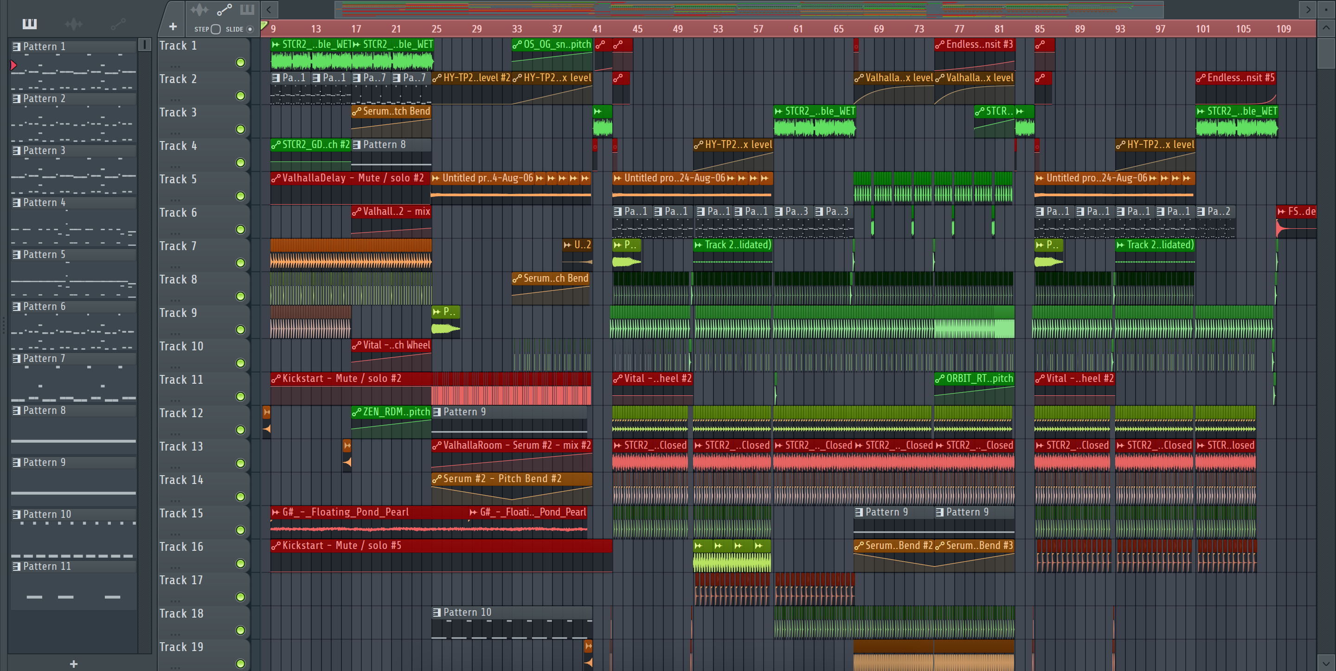
Task: Click the piano icon next to Pattern 5
Action: point(17,255)
